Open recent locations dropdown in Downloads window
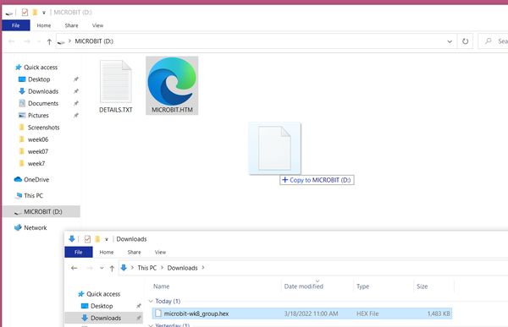 [102, 268]
